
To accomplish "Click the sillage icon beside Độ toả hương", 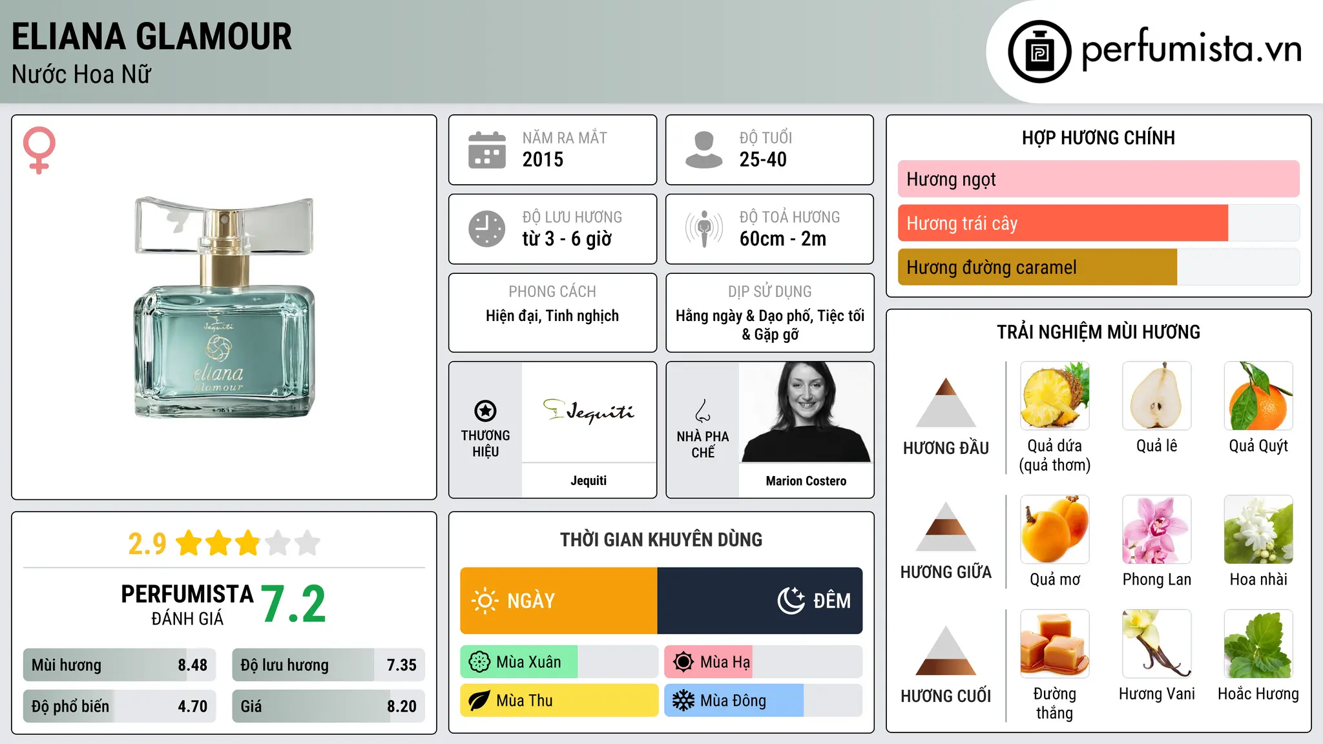I will (x=703, y=229).
